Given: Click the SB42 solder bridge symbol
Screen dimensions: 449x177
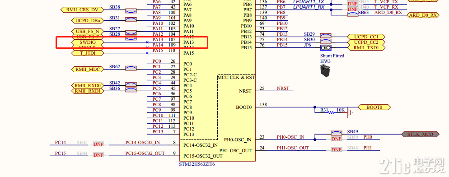Looking at the screenshot, I should point(131,84).
